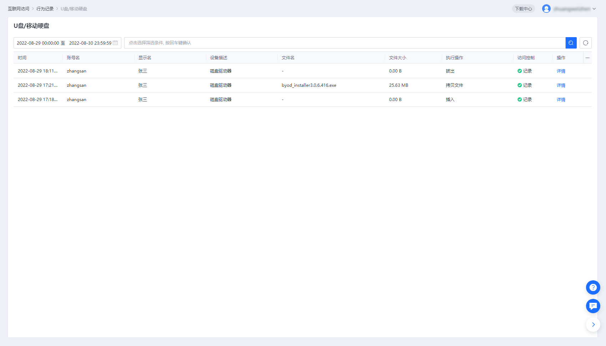Click the 时间 column header
Screen dimensions: 606x346
coord(22,58)
